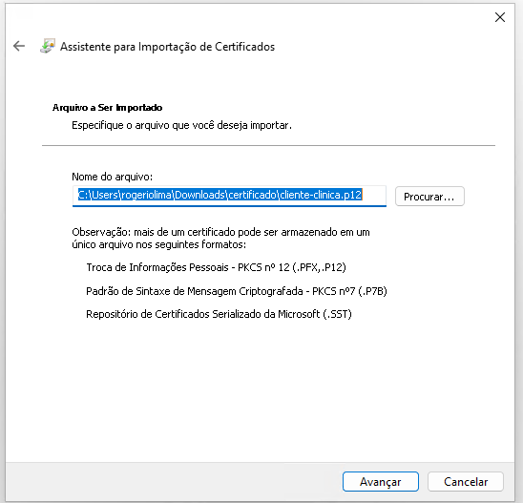This screenshot has height=503, width=523.
Task: Click the Observação note paragraph
Action: tap(220, 239)
